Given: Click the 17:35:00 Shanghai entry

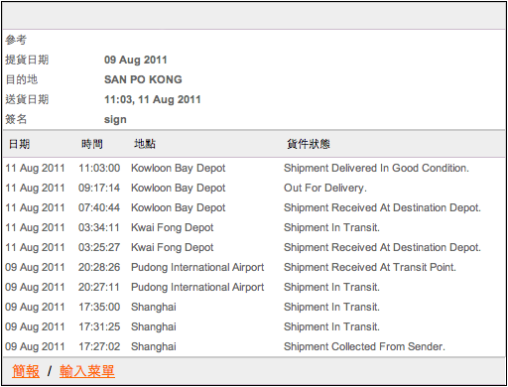Looking at the screenshot, I should (x=254, y=307).
